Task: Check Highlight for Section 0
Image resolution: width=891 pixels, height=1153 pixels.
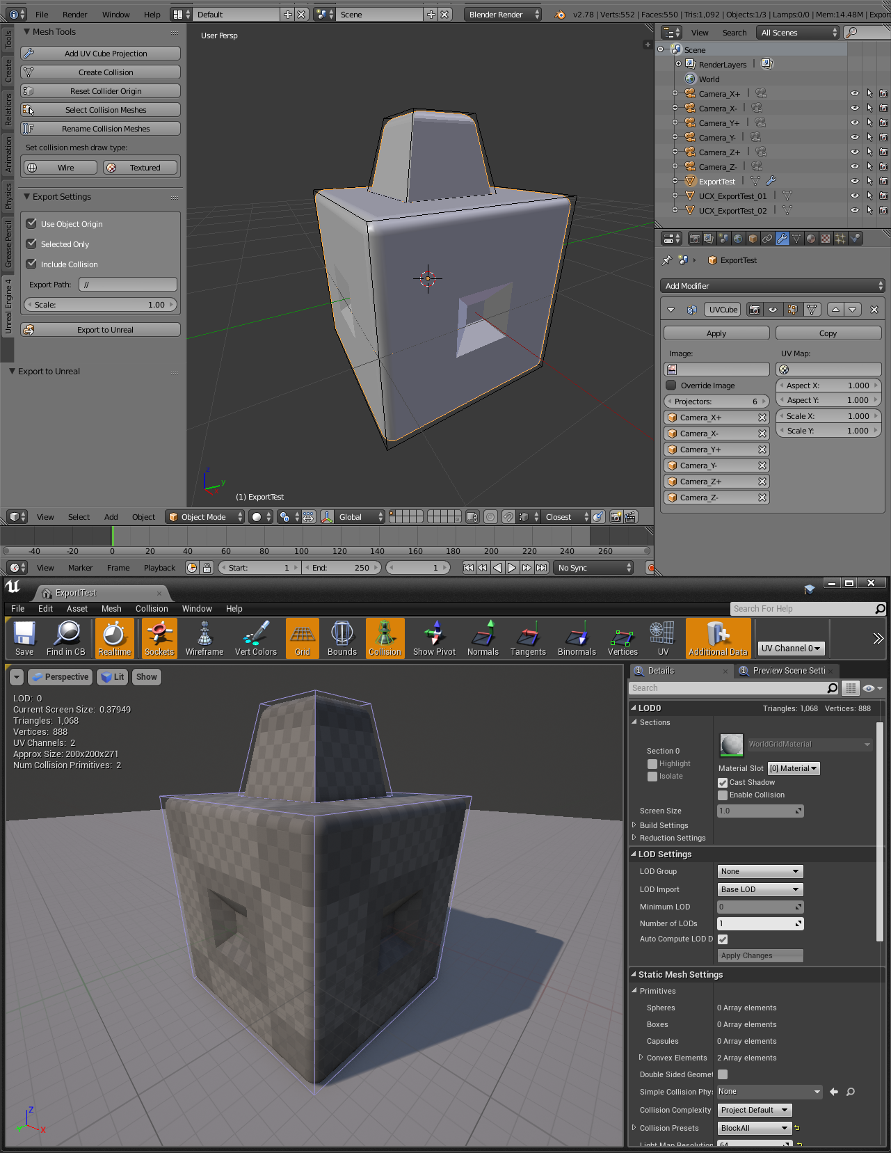Action: click(x=652, y=763)
